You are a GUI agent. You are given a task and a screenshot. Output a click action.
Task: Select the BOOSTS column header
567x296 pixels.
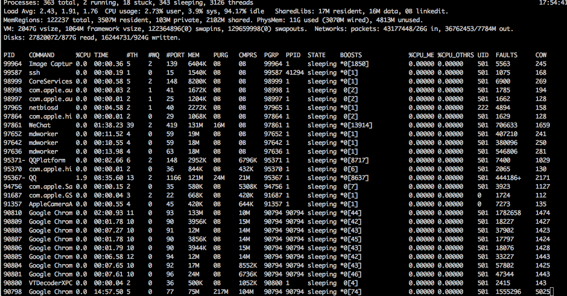click(x=351, y=55)
